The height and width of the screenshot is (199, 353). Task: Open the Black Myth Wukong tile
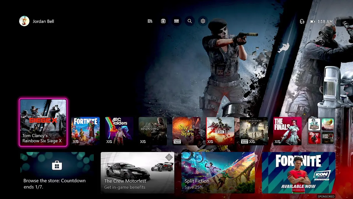(x=153, y=131)
